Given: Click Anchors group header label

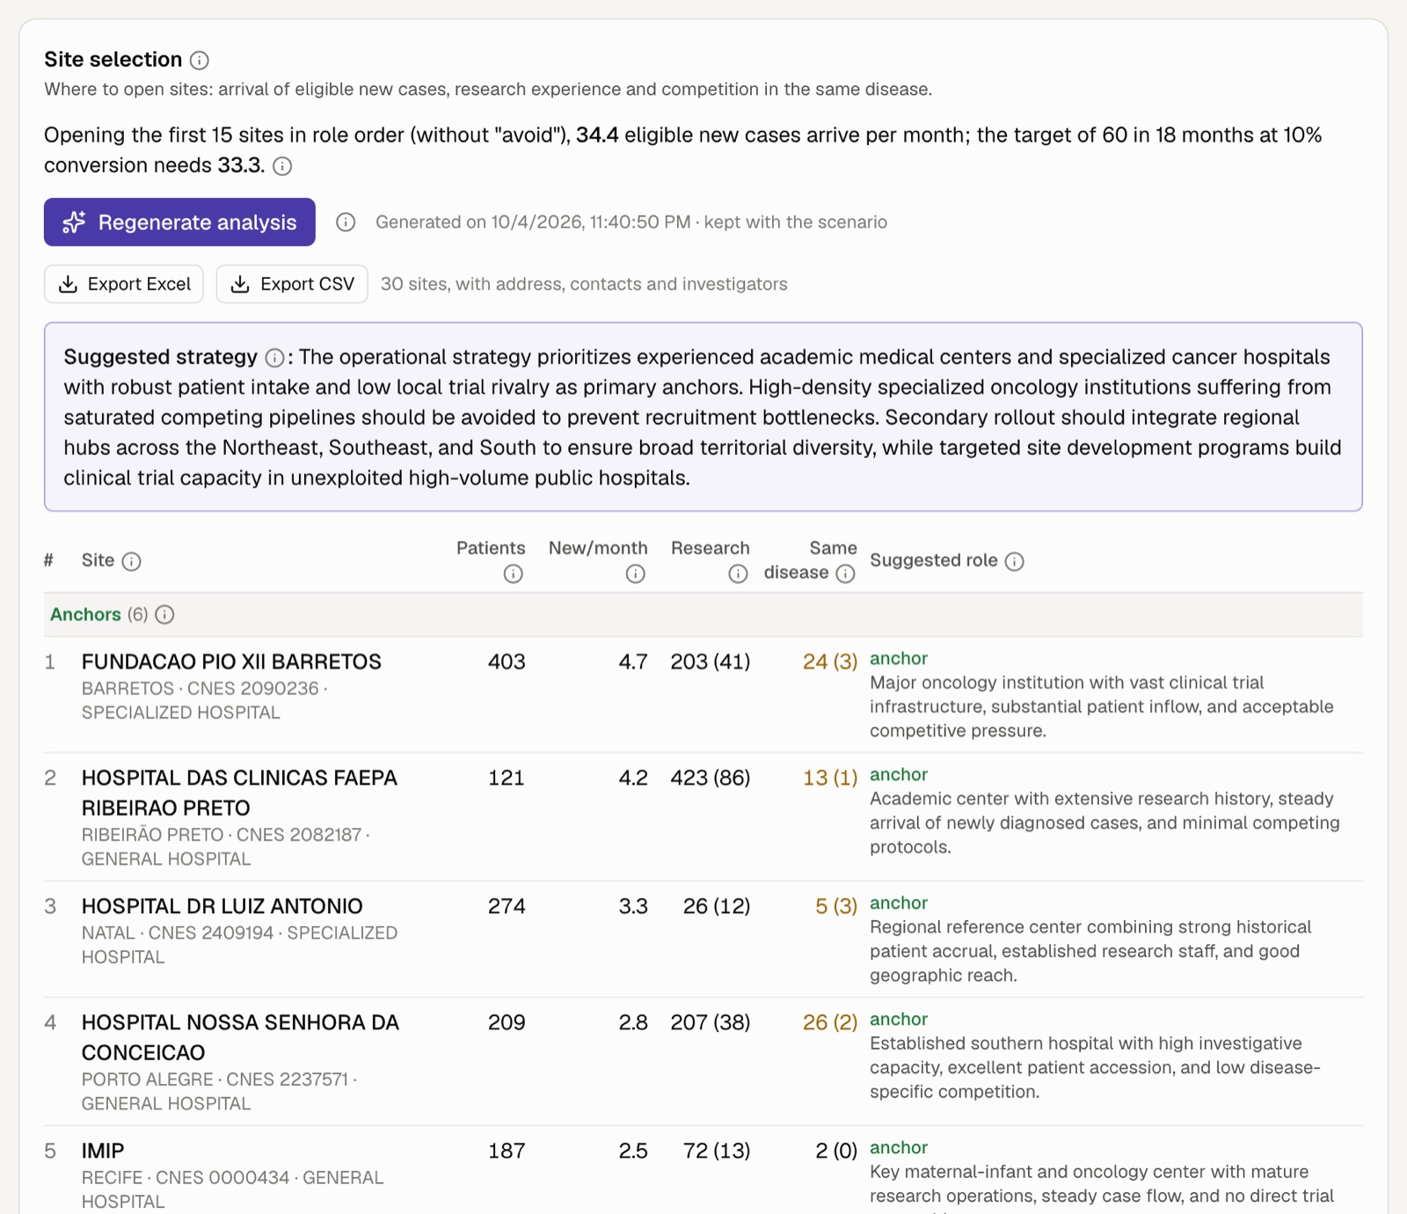Looking at the screenshot, I should point(85,615).
